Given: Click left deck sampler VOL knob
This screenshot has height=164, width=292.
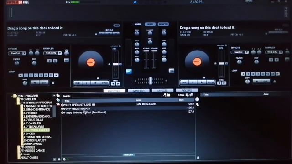Looking at the screenshot, I should click(67, 53).
